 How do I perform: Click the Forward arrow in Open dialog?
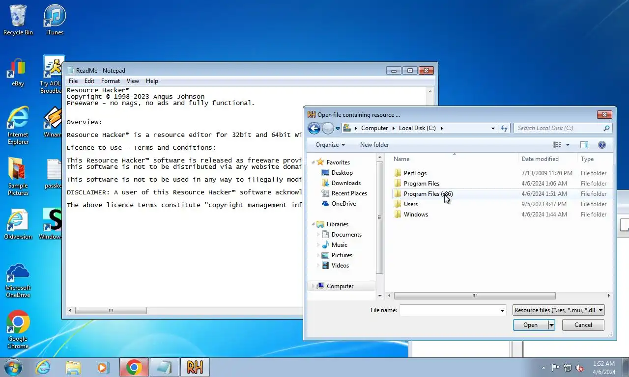tap(328, 128)
